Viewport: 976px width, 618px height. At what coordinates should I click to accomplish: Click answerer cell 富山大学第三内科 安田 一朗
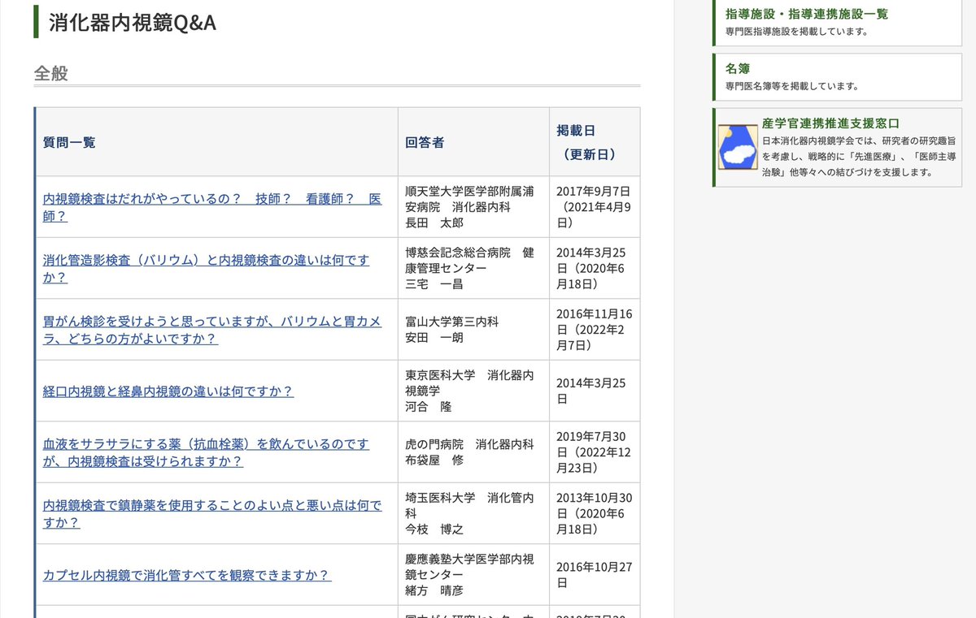(473, 330)
